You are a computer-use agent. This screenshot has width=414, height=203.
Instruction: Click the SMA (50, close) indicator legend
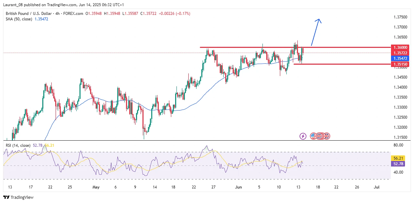[19, 19]
